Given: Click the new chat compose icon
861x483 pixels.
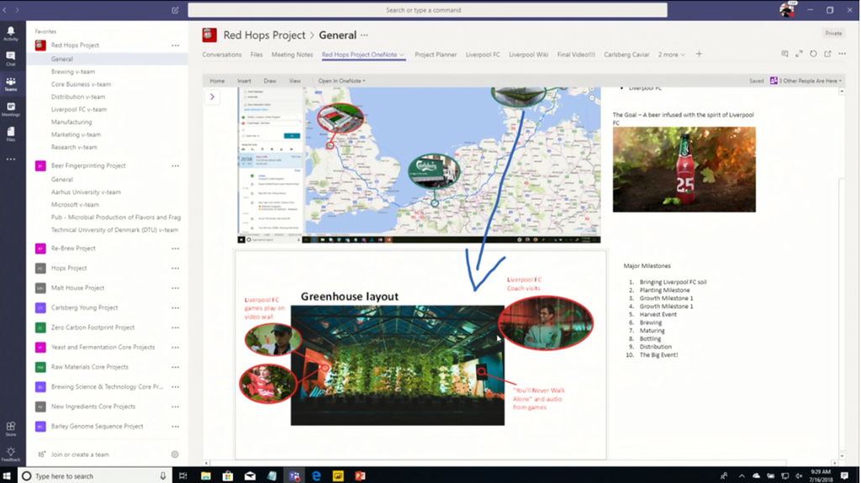Looking at the screenshot, I should pyautogui.click(x=175, y=10).
